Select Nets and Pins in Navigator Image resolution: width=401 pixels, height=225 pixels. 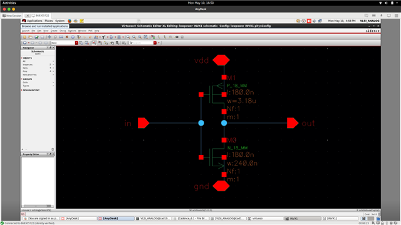coord(29,75)
